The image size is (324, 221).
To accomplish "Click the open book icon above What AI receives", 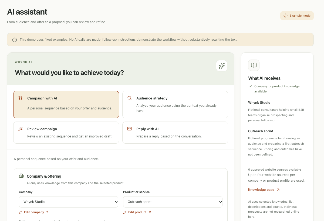I will pyautogui.click(x=254, y=65).
